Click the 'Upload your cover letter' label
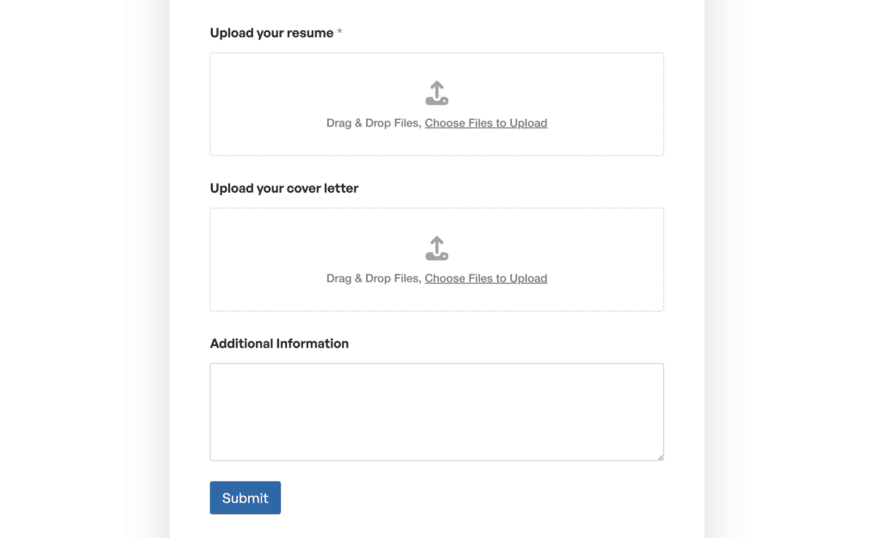Image resolution: width=882 pixels, height=538 pixels. click(x=284, y=188)
